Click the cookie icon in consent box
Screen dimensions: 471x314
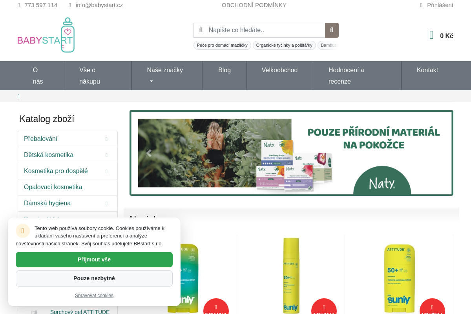click(x=23, y=231)
